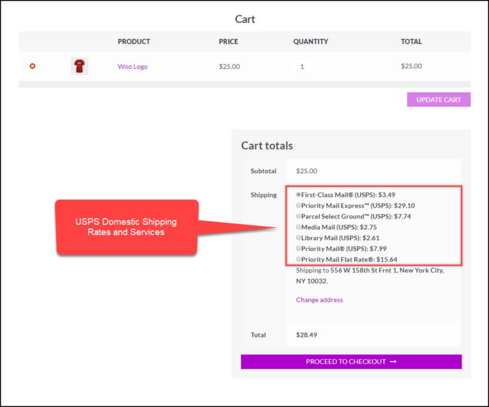Image resolution: width=489 pixels, height=407 pixels.
Task: Click the Product column header
Action: [134, 41]
